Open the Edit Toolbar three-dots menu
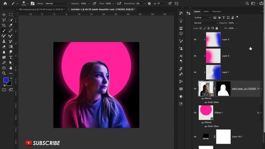The width and height of the screenshot is (265, 149). coord(11,73)
